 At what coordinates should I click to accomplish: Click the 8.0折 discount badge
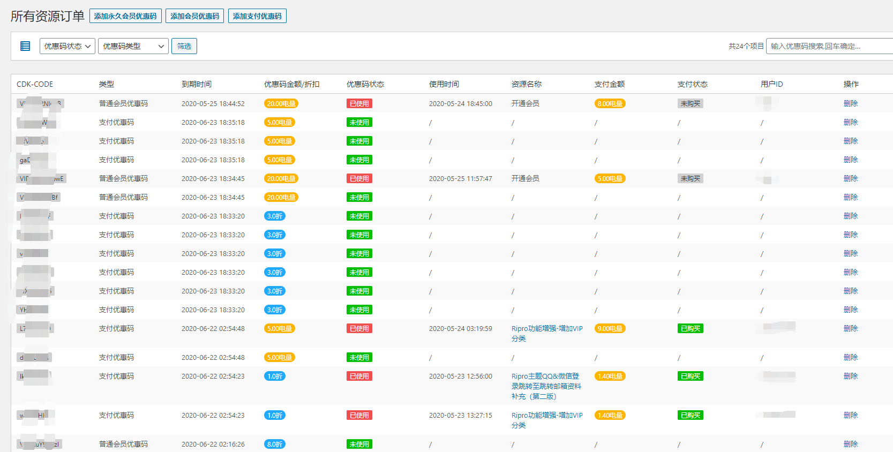[274, 444]
